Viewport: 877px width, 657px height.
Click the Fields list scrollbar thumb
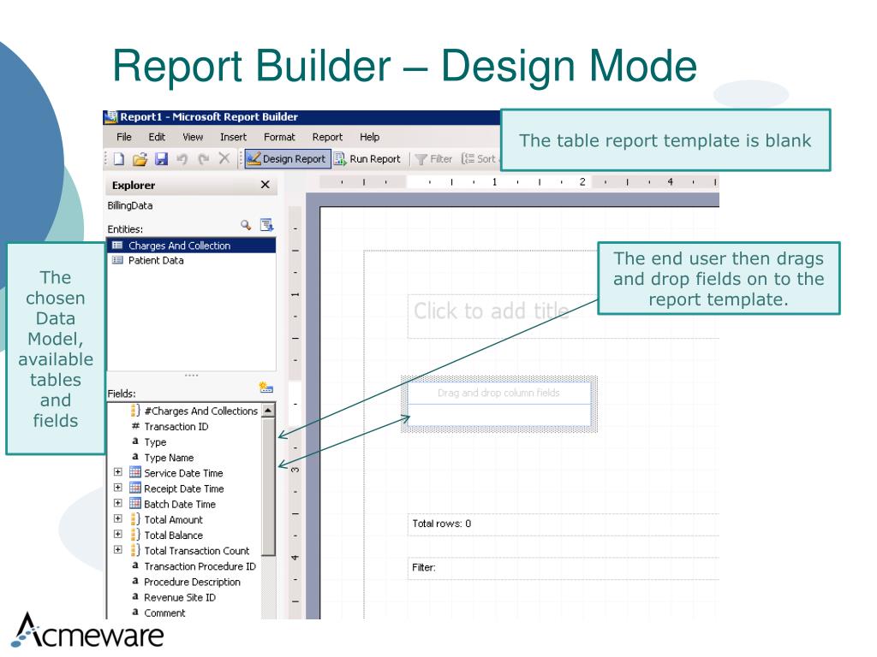(x=268, y=487)
